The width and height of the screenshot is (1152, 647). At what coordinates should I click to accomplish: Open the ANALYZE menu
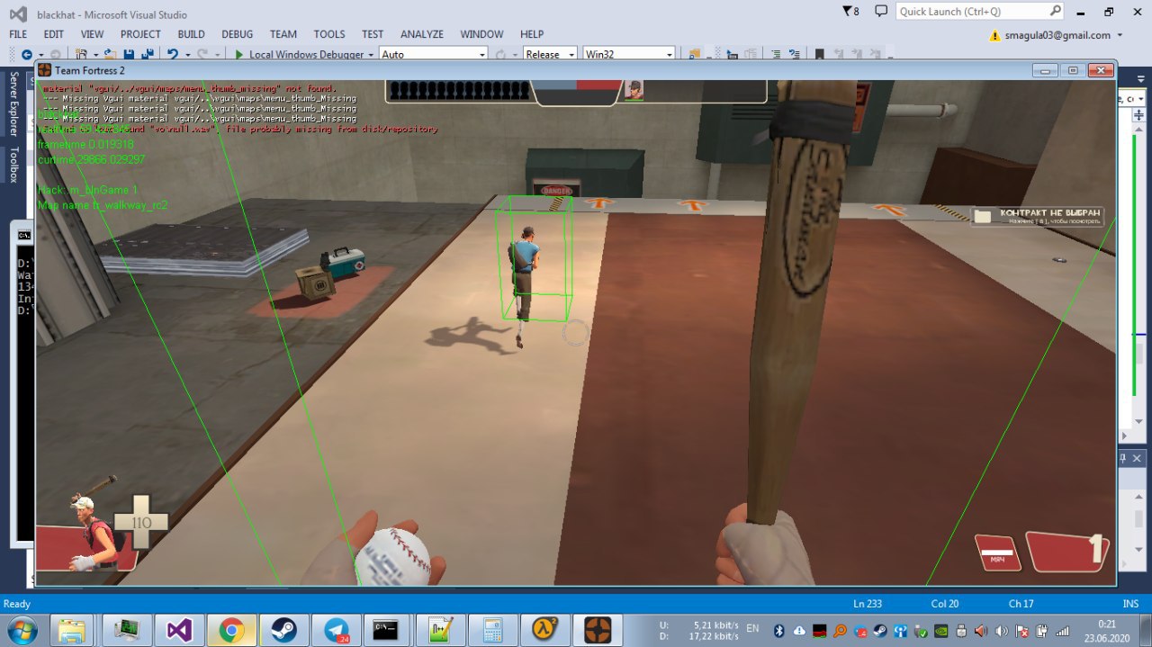tap(422, 34)
